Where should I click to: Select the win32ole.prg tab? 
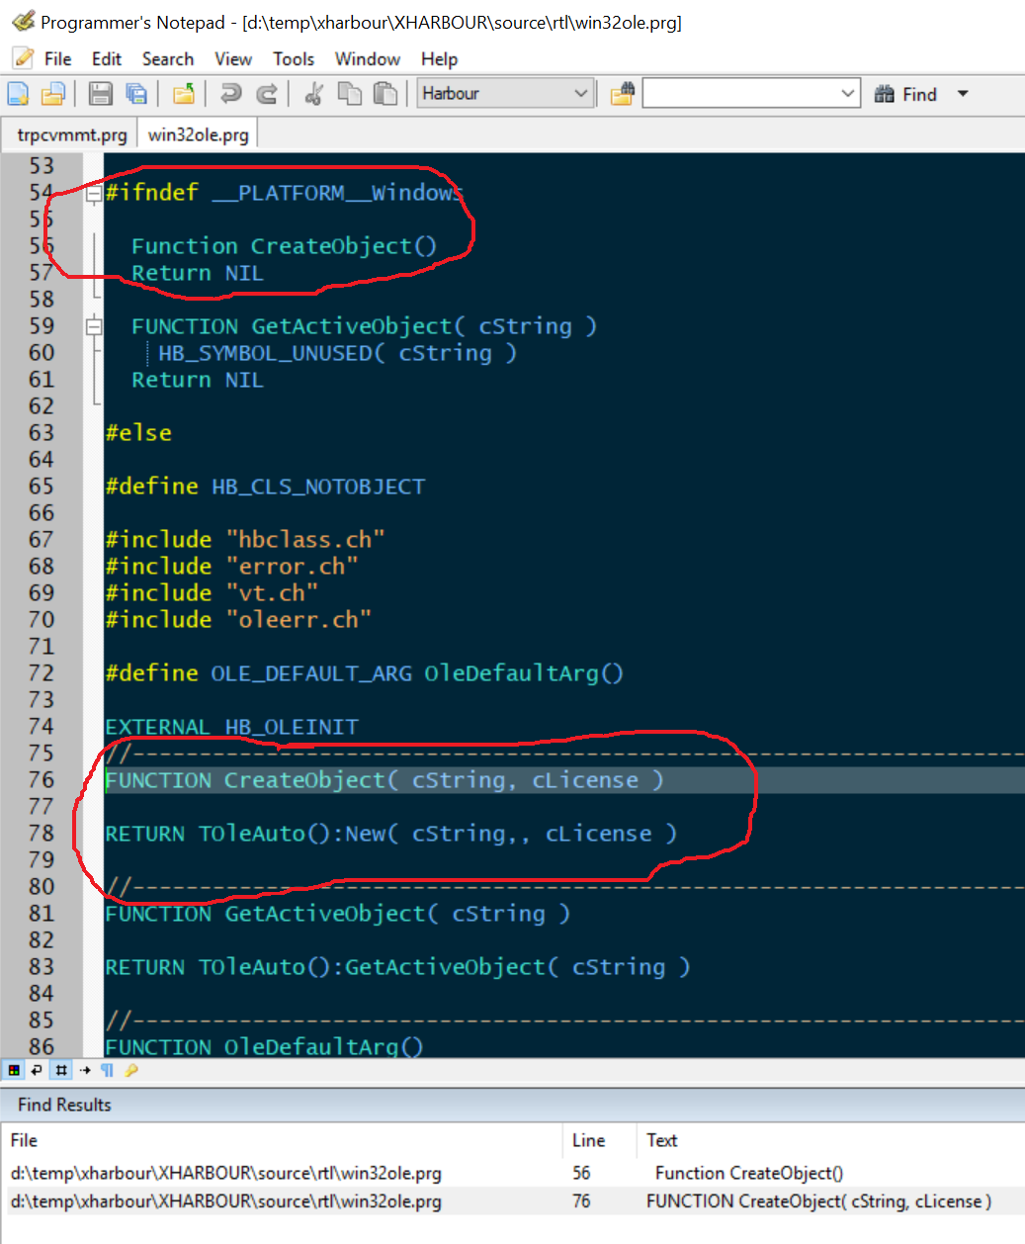pyautogui.click(x=198, y=134)
